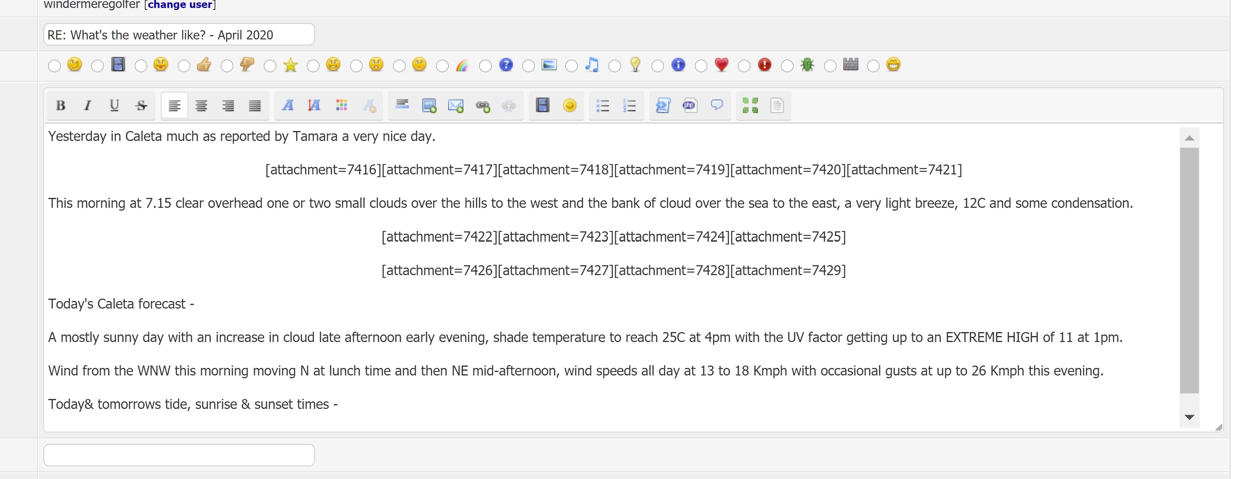The height and width of the screenshot is (479, 1238).
Task: Apply italic formatting
Action: pyautogui.click(x=87, y=106)
